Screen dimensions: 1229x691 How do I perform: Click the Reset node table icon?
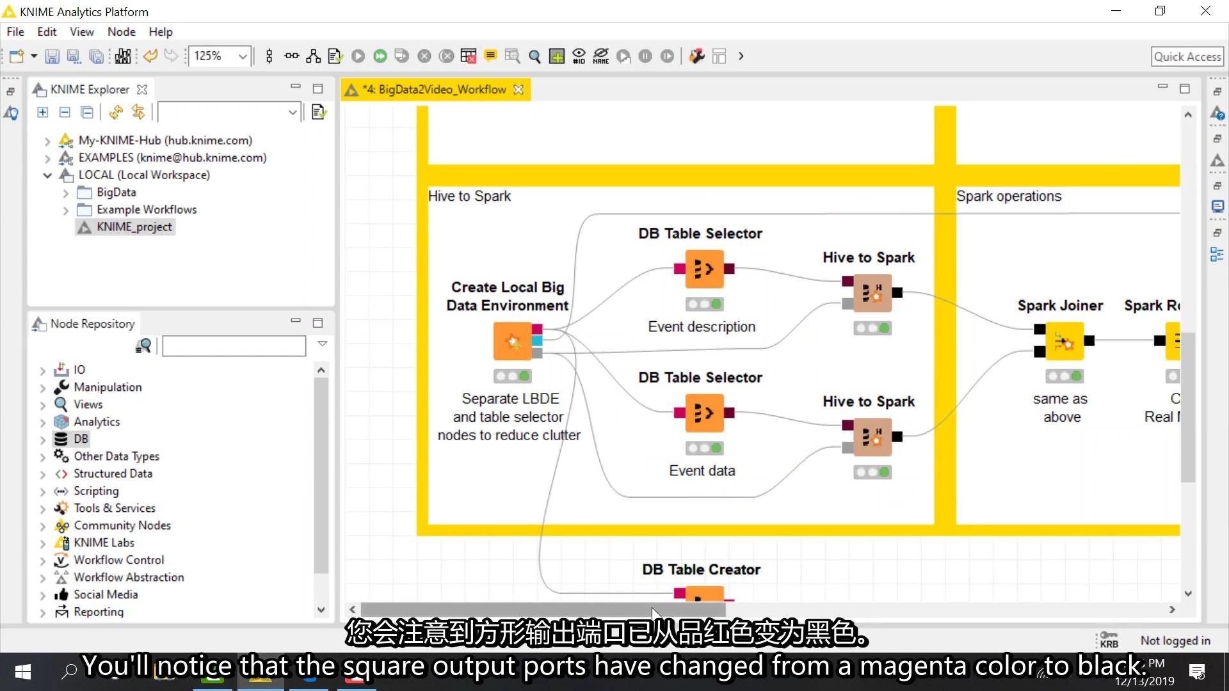point(469,56)
